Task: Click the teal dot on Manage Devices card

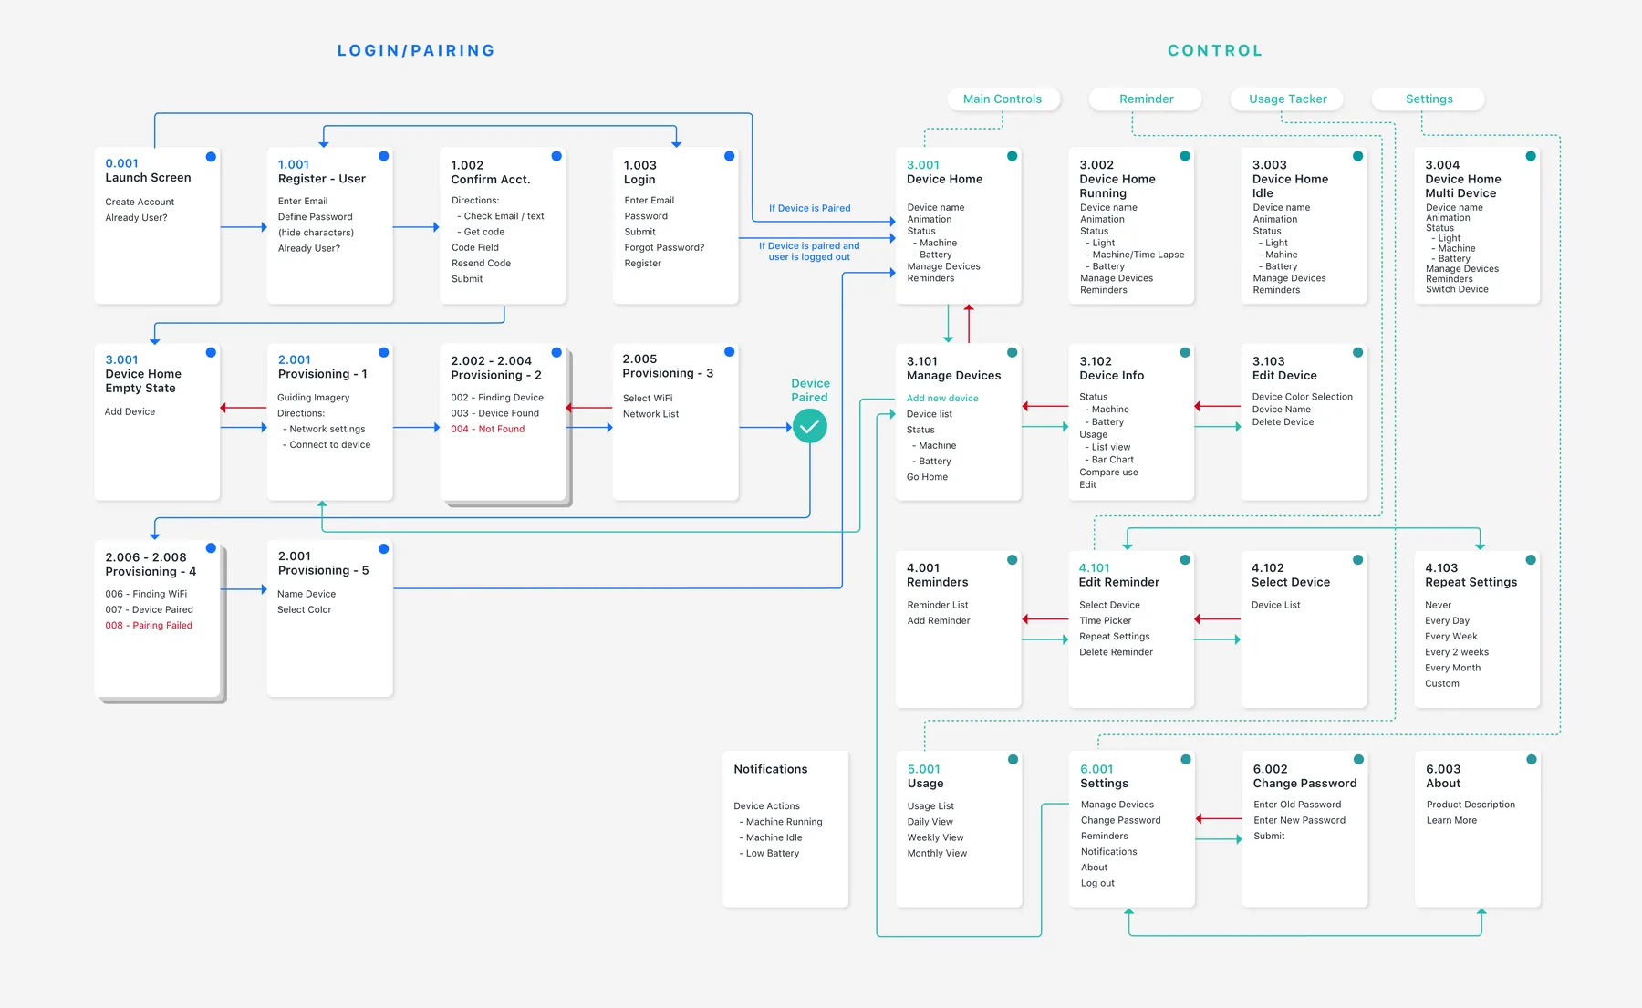Action: tap(1013, 352)
